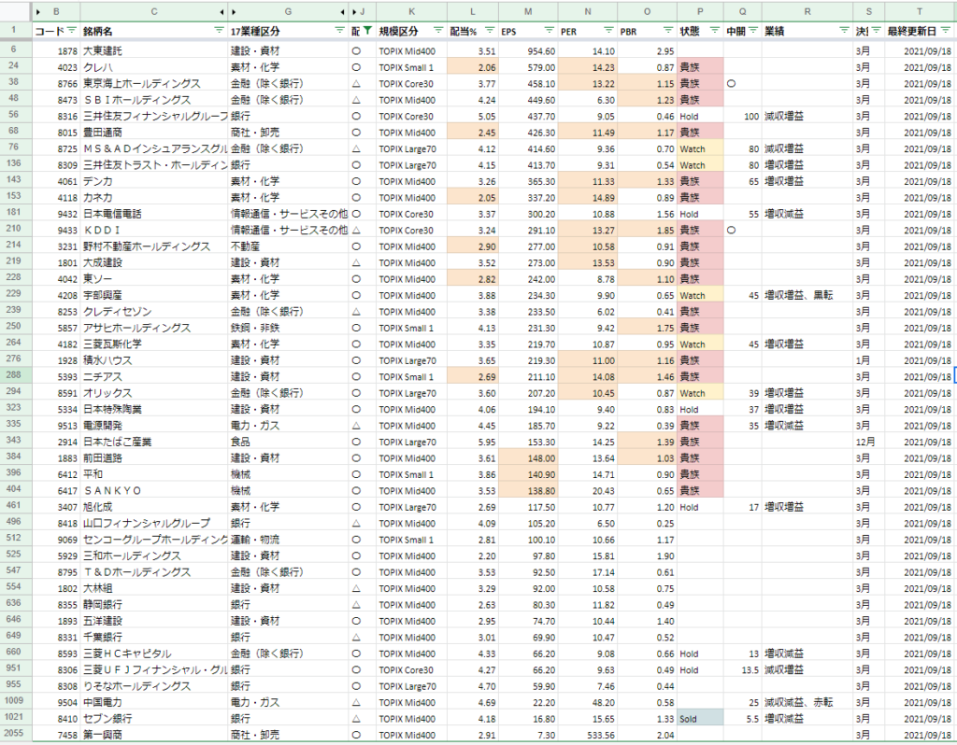Select the row 56 header

click(15, 116)
